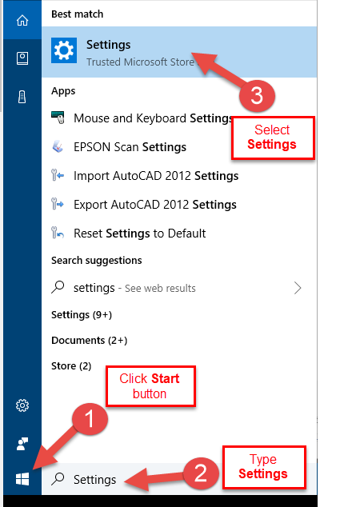Open the notebook icon in the sidebar
The width and height of the screenshot is (344, 507).
pos(22,58)
